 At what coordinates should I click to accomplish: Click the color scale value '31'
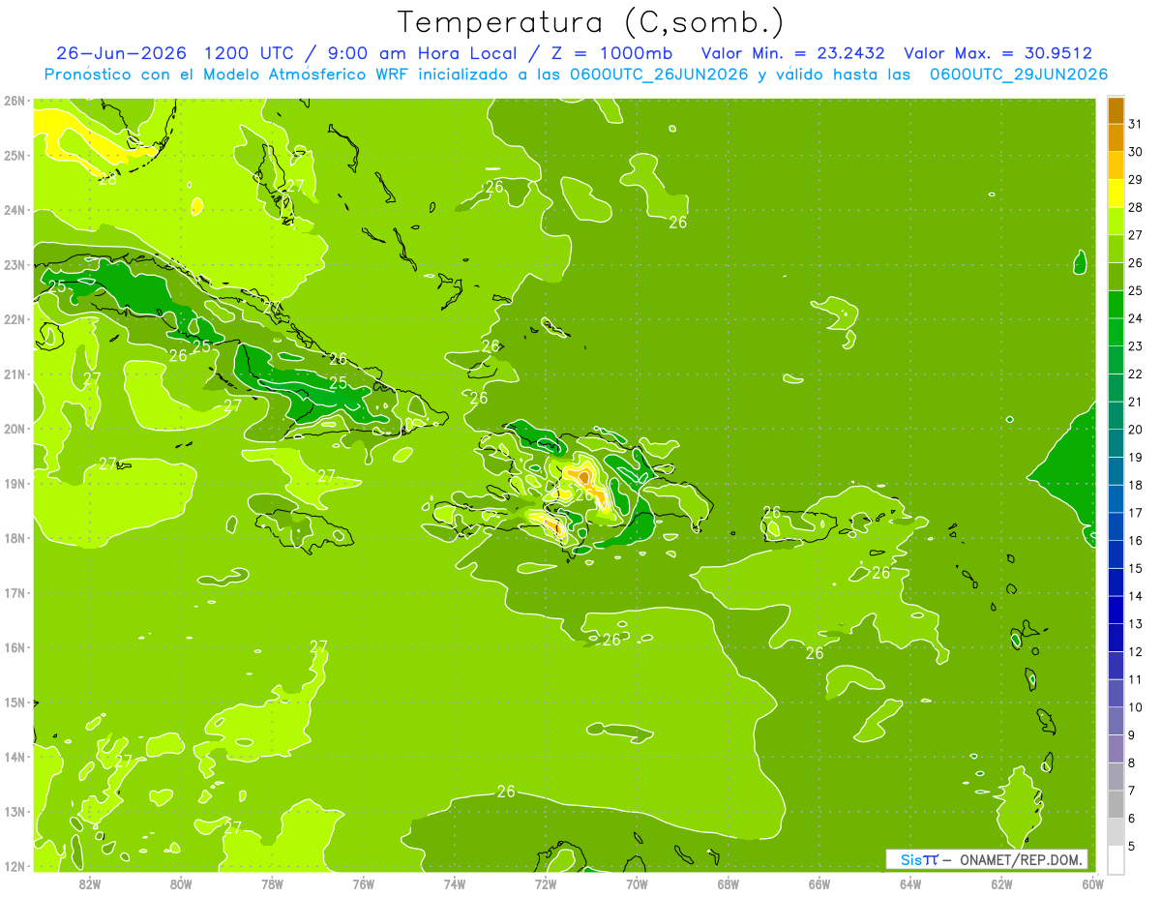1135,124
